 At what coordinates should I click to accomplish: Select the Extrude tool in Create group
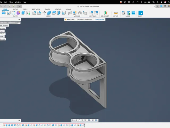(x=23, y=13)
